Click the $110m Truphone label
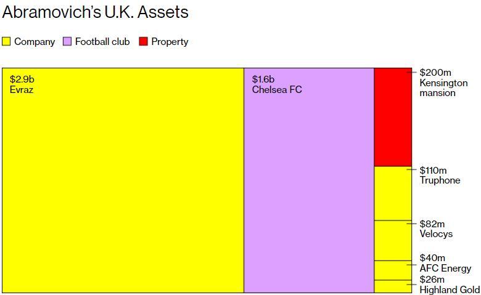 tap(440, 176)
